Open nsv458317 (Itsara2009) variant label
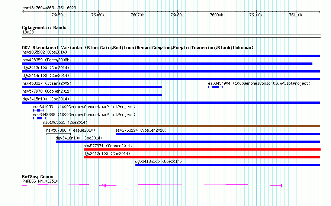 (47, 83)
